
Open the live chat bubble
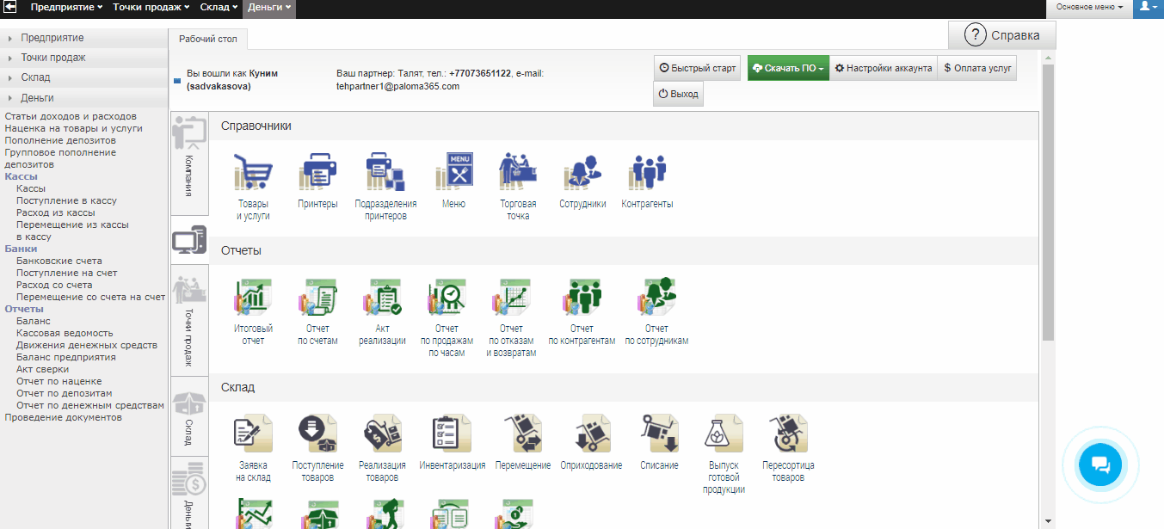1100,465
